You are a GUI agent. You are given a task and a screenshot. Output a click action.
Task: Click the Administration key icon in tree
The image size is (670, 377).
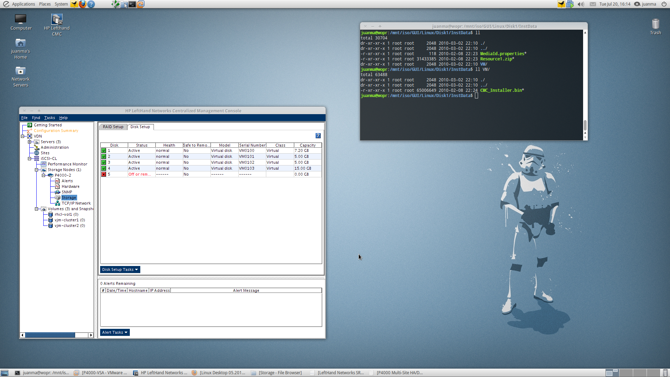pos(37,147)
